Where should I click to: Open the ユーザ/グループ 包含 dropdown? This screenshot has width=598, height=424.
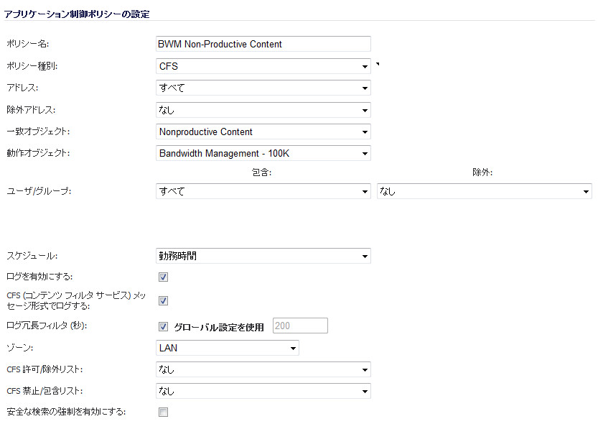pyautogui.click(x=263, y=191)
